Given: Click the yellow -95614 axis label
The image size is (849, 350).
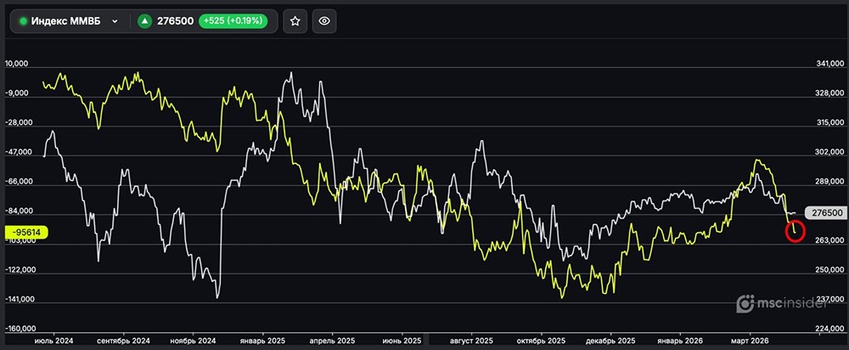Looking at the screenshot, I should (x=28, y=231).
